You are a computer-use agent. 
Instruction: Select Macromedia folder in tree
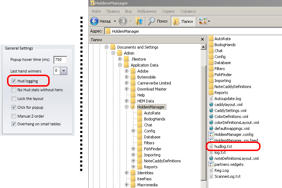pyautogui.click(x=148, y=185)
